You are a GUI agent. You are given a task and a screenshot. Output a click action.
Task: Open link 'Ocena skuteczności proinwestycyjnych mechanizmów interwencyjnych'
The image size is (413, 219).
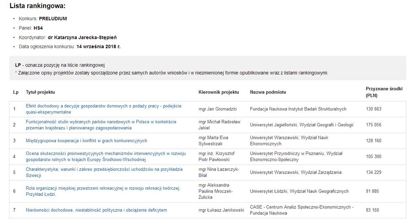coord(106,156)
